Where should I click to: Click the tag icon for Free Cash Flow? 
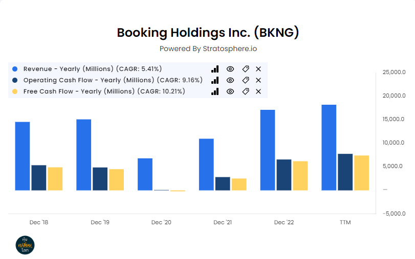point(246,91)
